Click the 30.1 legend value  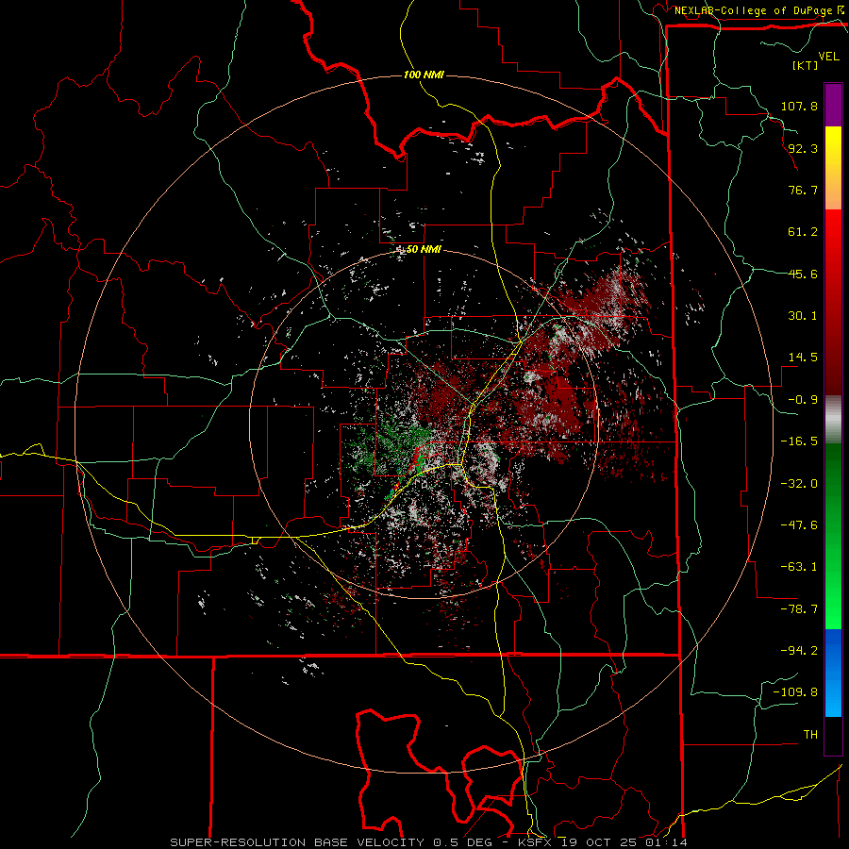(x=803, y=316)
